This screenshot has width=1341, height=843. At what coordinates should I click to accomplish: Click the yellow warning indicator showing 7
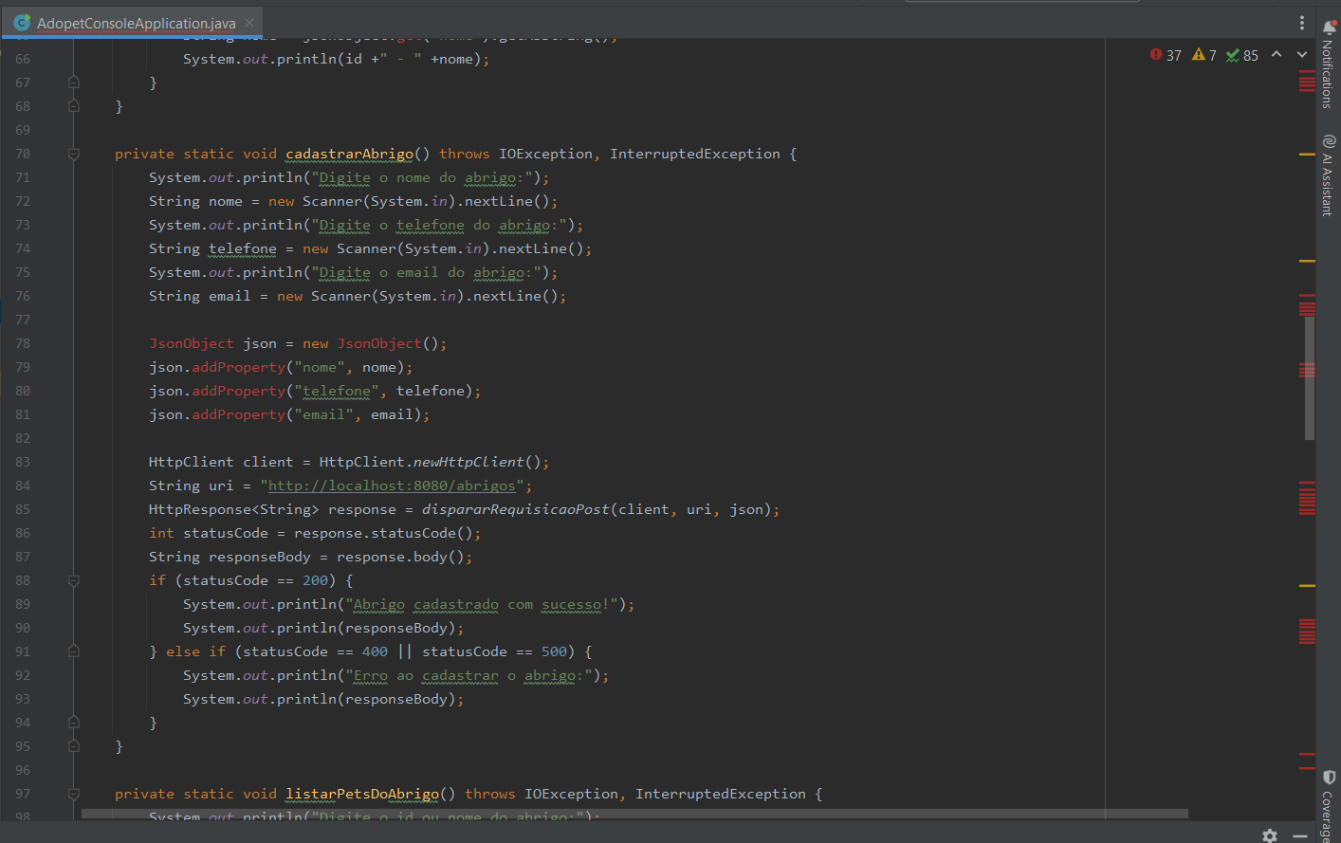click(1204, 55)
